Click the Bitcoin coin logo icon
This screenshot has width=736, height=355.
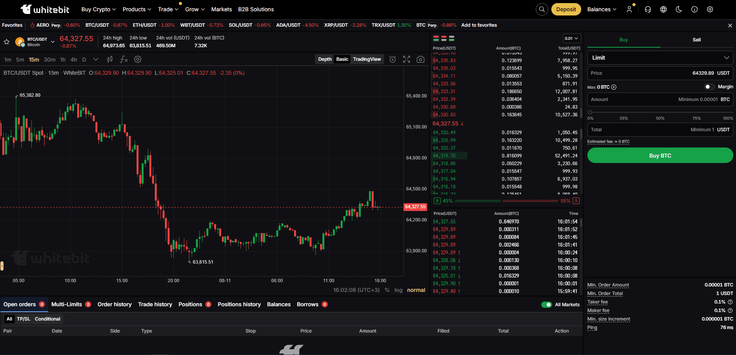click(x=20, y=42)
